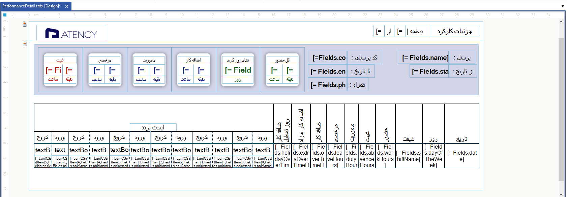The height and width of the screenshot is (197, 567).
Task: Click the blue report selector square
Action: [5, 15]
